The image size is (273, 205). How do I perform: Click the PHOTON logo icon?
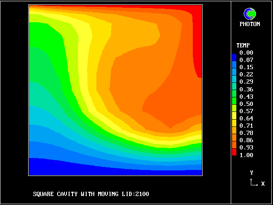click(x=250, y=14)
